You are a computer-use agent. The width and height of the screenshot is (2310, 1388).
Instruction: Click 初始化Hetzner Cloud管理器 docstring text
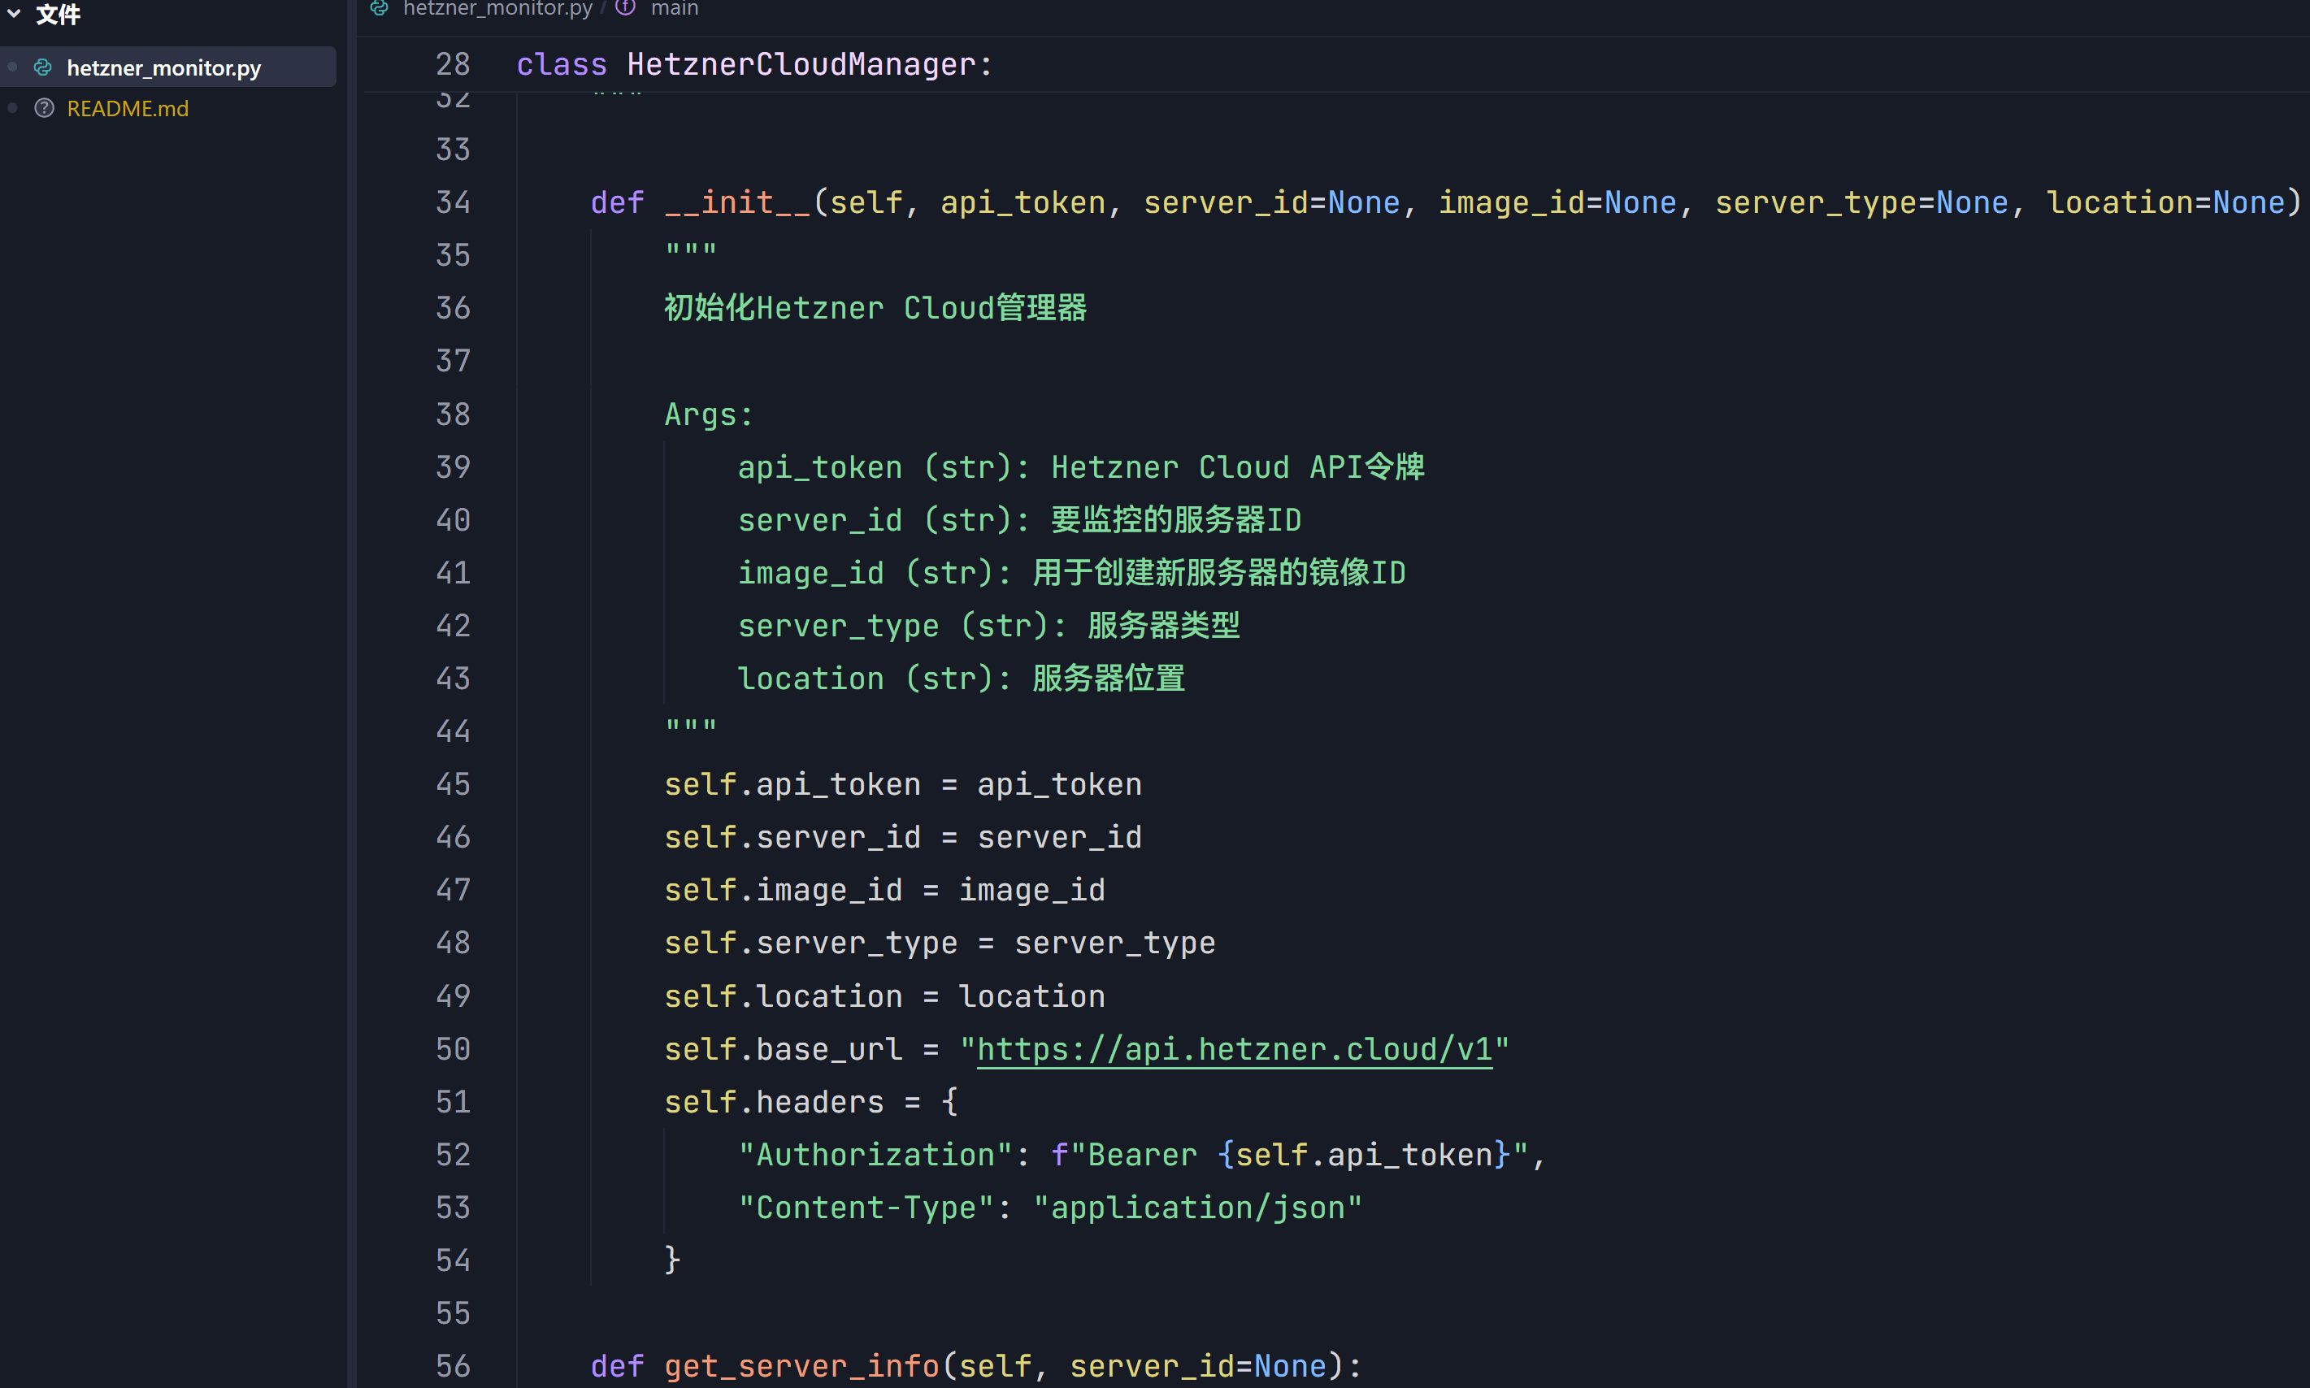tap(875, 308)
